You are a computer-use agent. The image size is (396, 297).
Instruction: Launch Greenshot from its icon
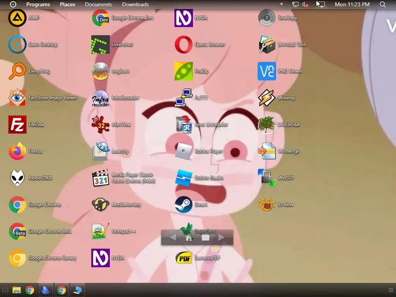point(101,44)
